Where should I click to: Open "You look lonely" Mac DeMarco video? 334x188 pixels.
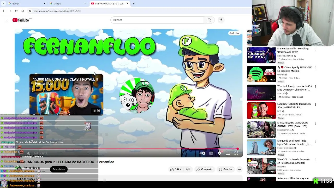click(x=295, y=88)
